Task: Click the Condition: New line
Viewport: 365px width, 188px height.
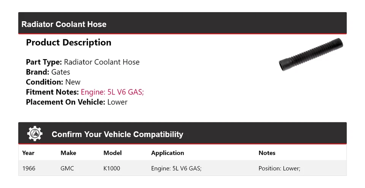Action: click(53, 82)
